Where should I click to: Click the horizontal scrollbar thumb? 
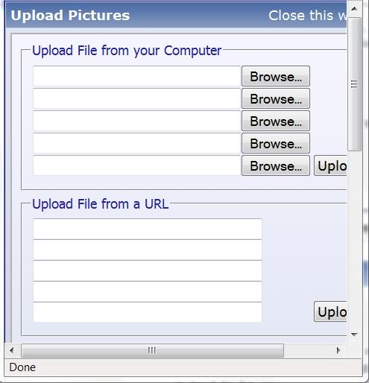tap(152, 350)
